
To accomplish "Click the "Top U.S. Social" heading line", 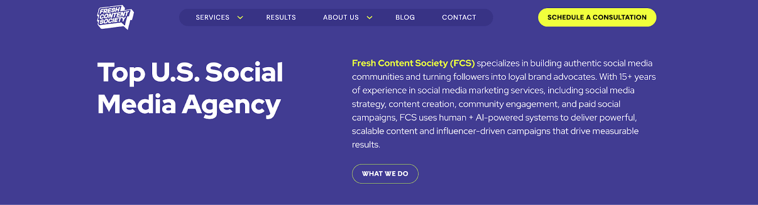I will coord(190,72).
